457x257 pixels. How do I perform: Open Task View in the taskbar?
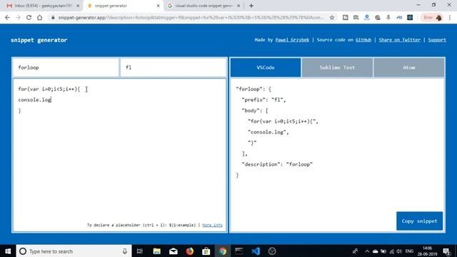140,251
